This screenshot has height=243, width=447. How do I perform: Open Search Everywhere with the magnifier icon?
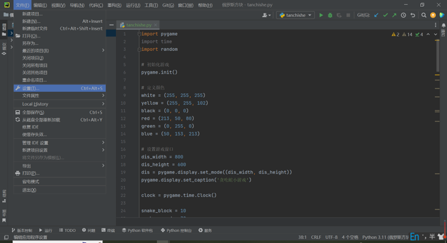(424, 16)
